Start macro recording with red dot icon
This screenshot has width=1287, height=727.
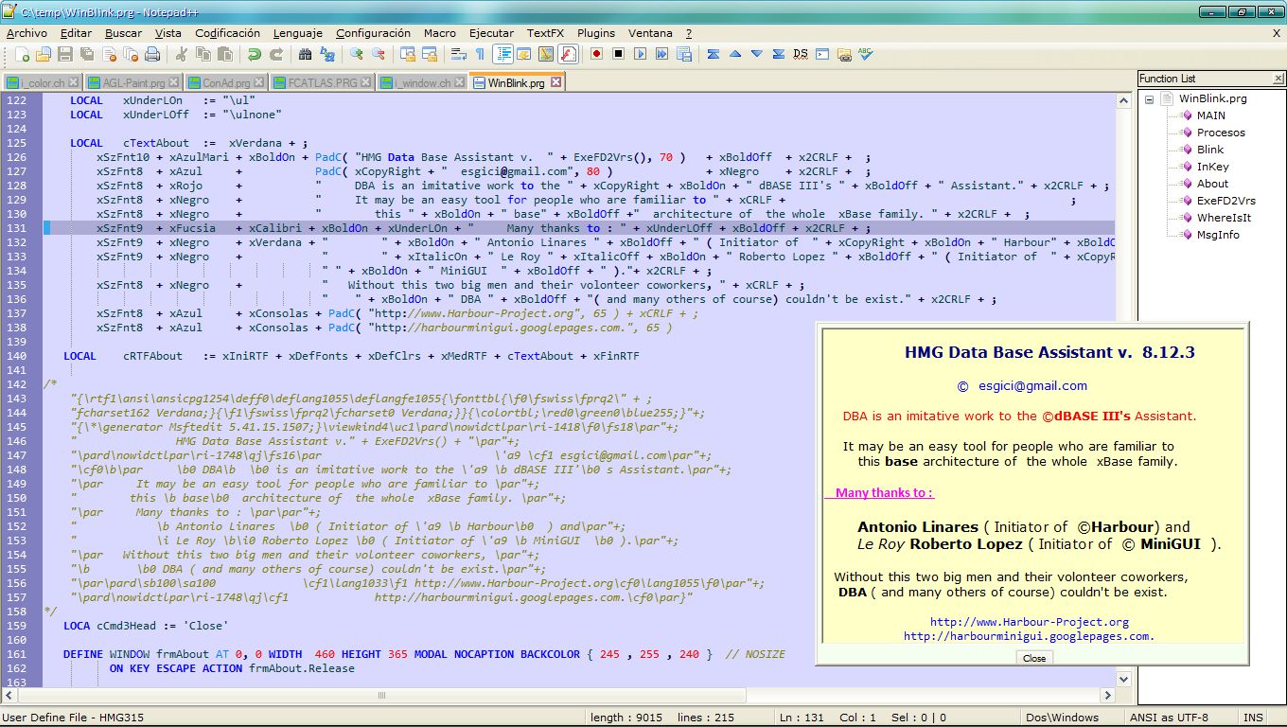[x=596, y=54]
